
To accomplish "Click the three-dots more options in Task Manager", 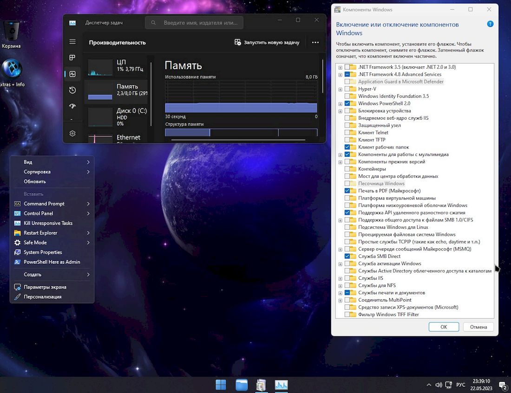I will (x=315, y=42).
